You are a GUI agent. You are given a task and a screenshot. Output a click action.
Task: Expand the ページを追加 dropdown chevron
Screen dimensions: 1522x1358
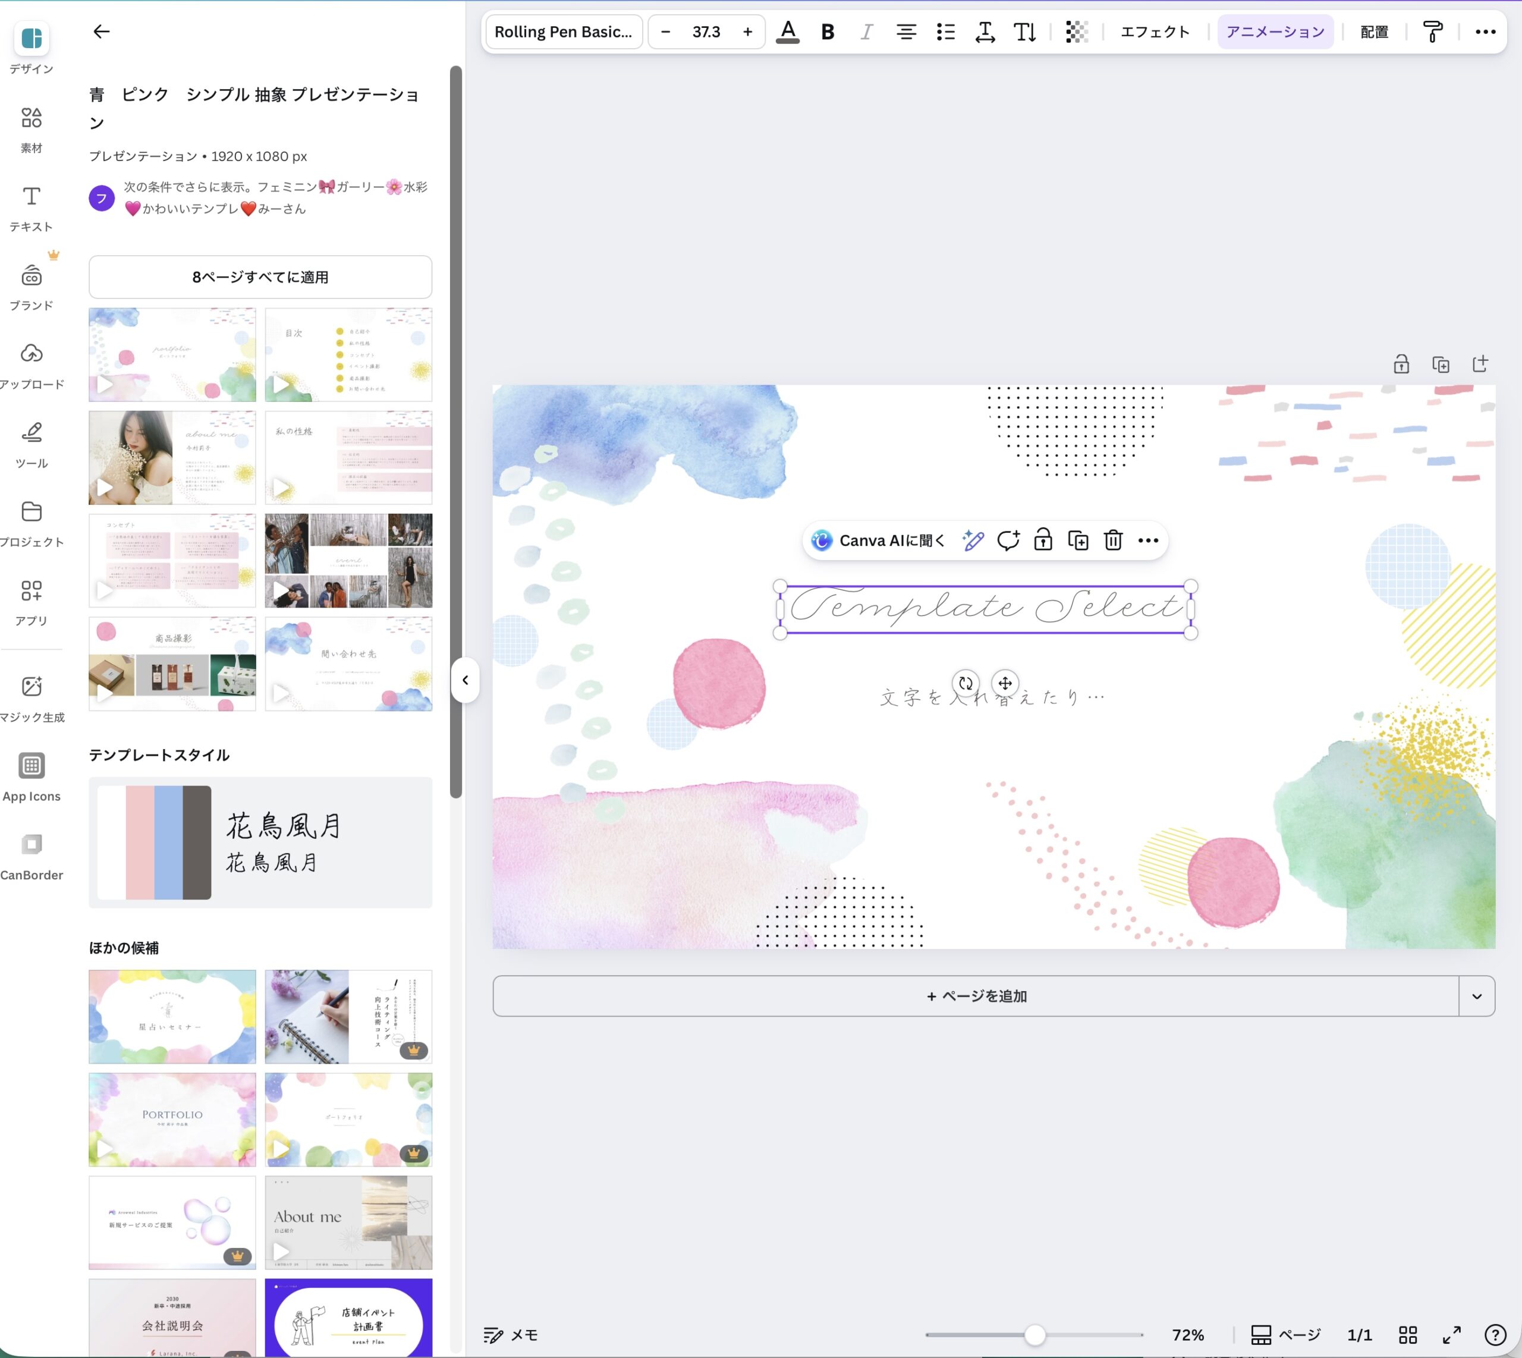[x=1476, y=995]
